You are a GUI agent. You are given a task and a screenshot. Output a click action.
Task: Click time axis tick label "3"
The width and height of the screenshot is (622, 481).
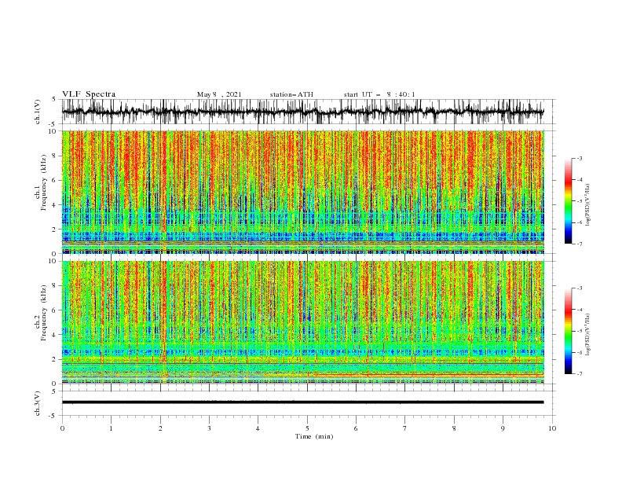209,428
